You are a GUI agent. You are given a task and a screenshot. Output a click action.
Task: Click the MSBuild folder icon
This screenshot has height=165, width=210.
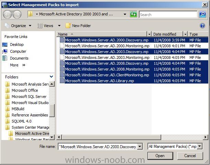(x=7, y=109)
